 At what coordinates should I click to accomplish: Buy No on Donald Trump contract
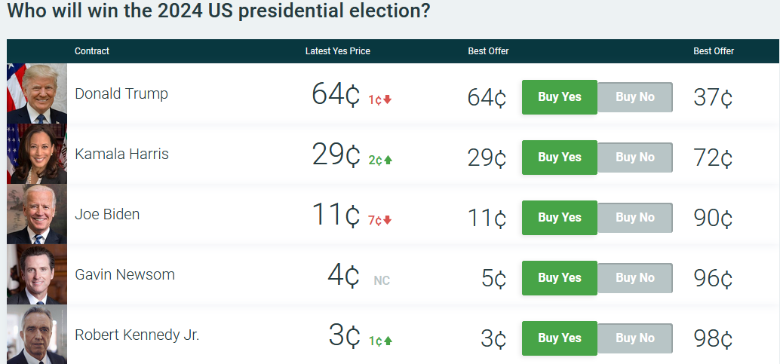click(x=634, y=97)
